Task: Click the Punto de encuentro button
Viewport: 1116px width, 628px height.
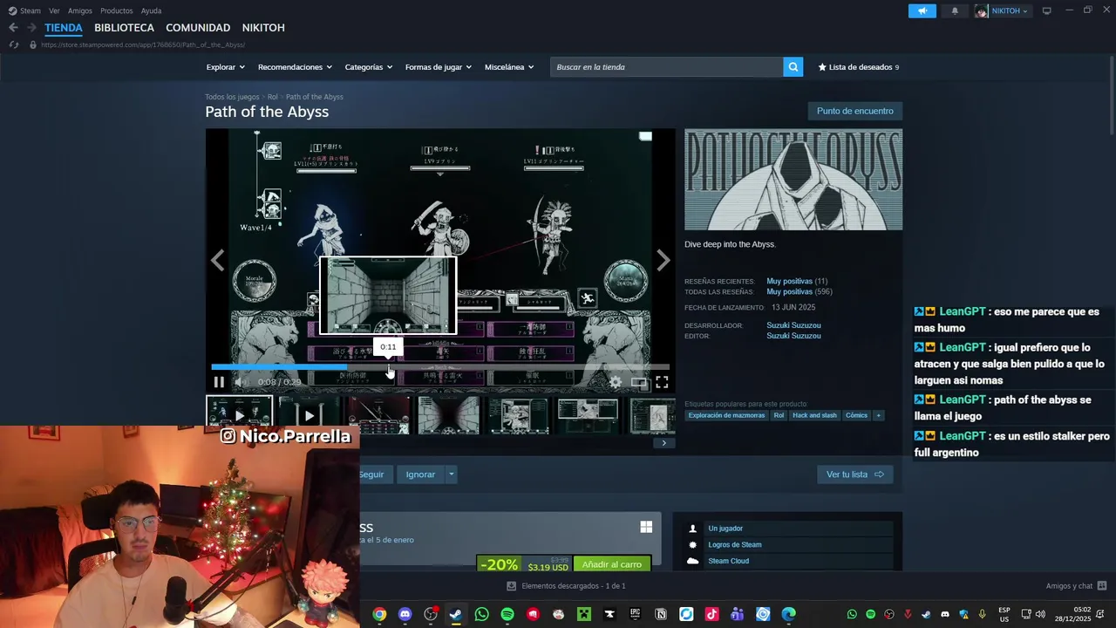Action: click(x=855, y=111)
